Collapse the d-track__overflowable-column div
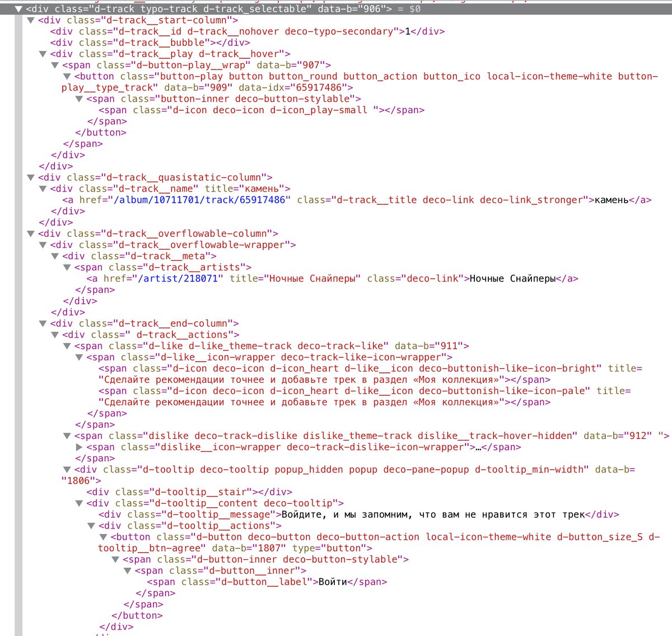This screenshot has width=672, height=636. click(x=31, y=233)
